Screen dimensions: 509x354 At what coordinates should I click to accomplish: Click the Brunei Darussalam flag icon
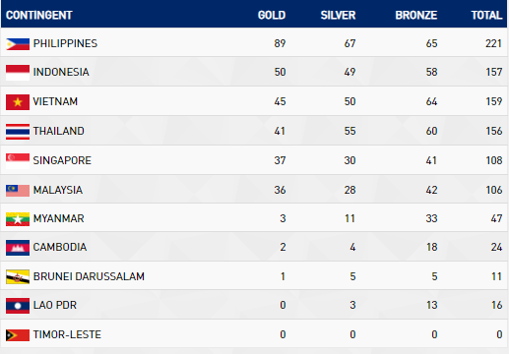18,277
